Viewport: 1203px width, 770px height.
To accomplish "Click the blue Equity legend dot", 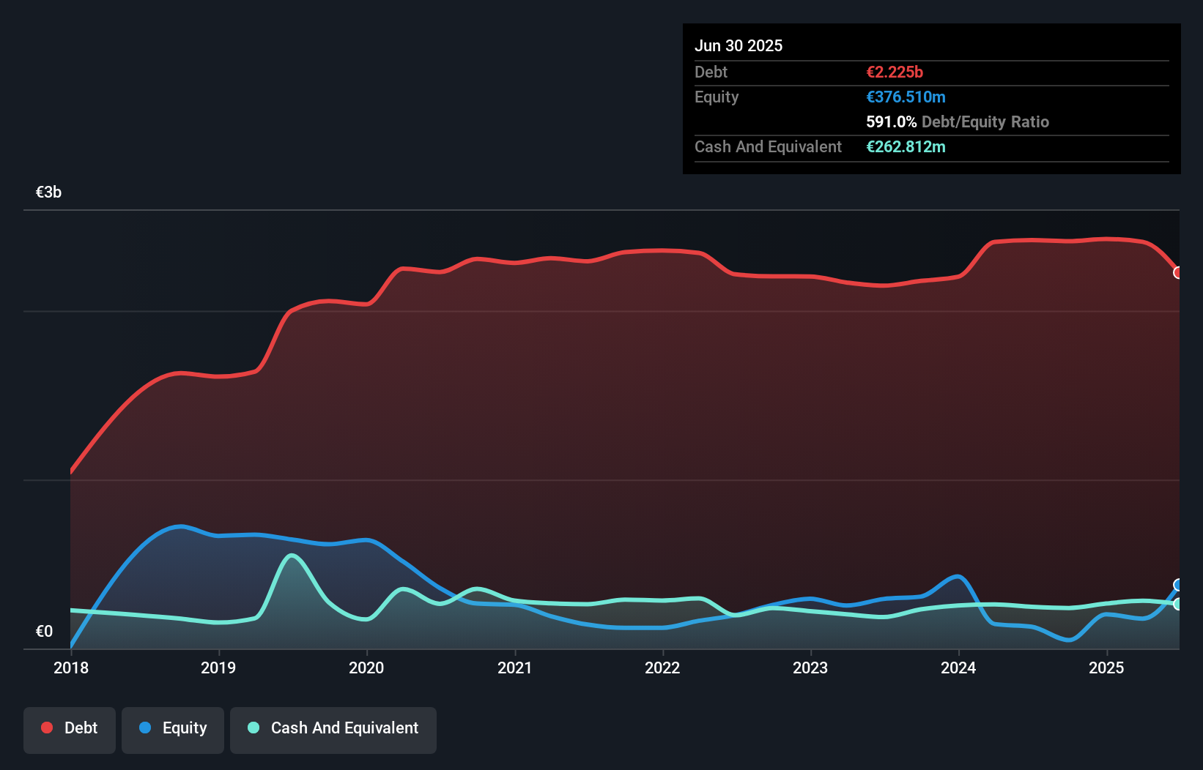I will click(x=145, y=727).
